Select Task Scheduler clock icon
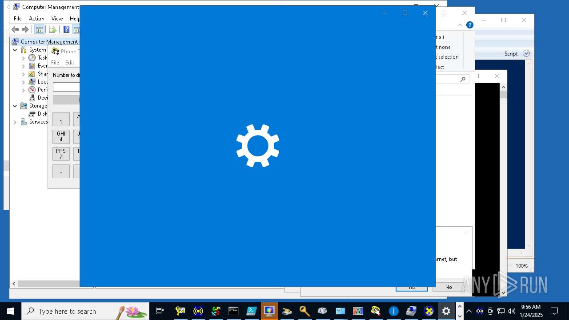 pyautogui.click(x=32, y=58)
